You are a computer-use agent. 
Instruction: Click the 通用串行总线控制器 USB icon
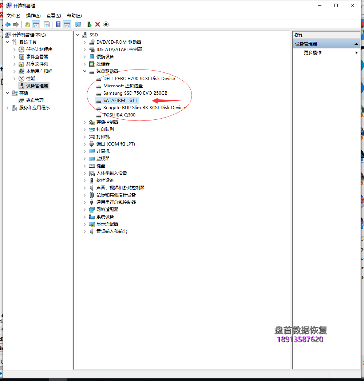pyautogui.click(x=92, y=202)
